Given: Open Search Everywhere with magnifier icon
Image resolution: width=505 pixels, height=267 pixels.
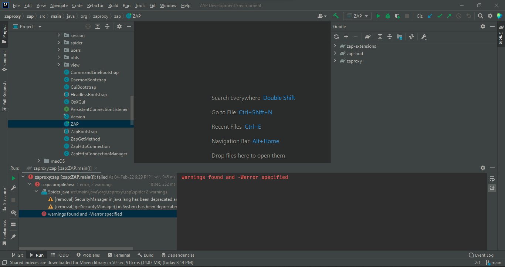Looking at the screenshot, I should tap(480, 16).
